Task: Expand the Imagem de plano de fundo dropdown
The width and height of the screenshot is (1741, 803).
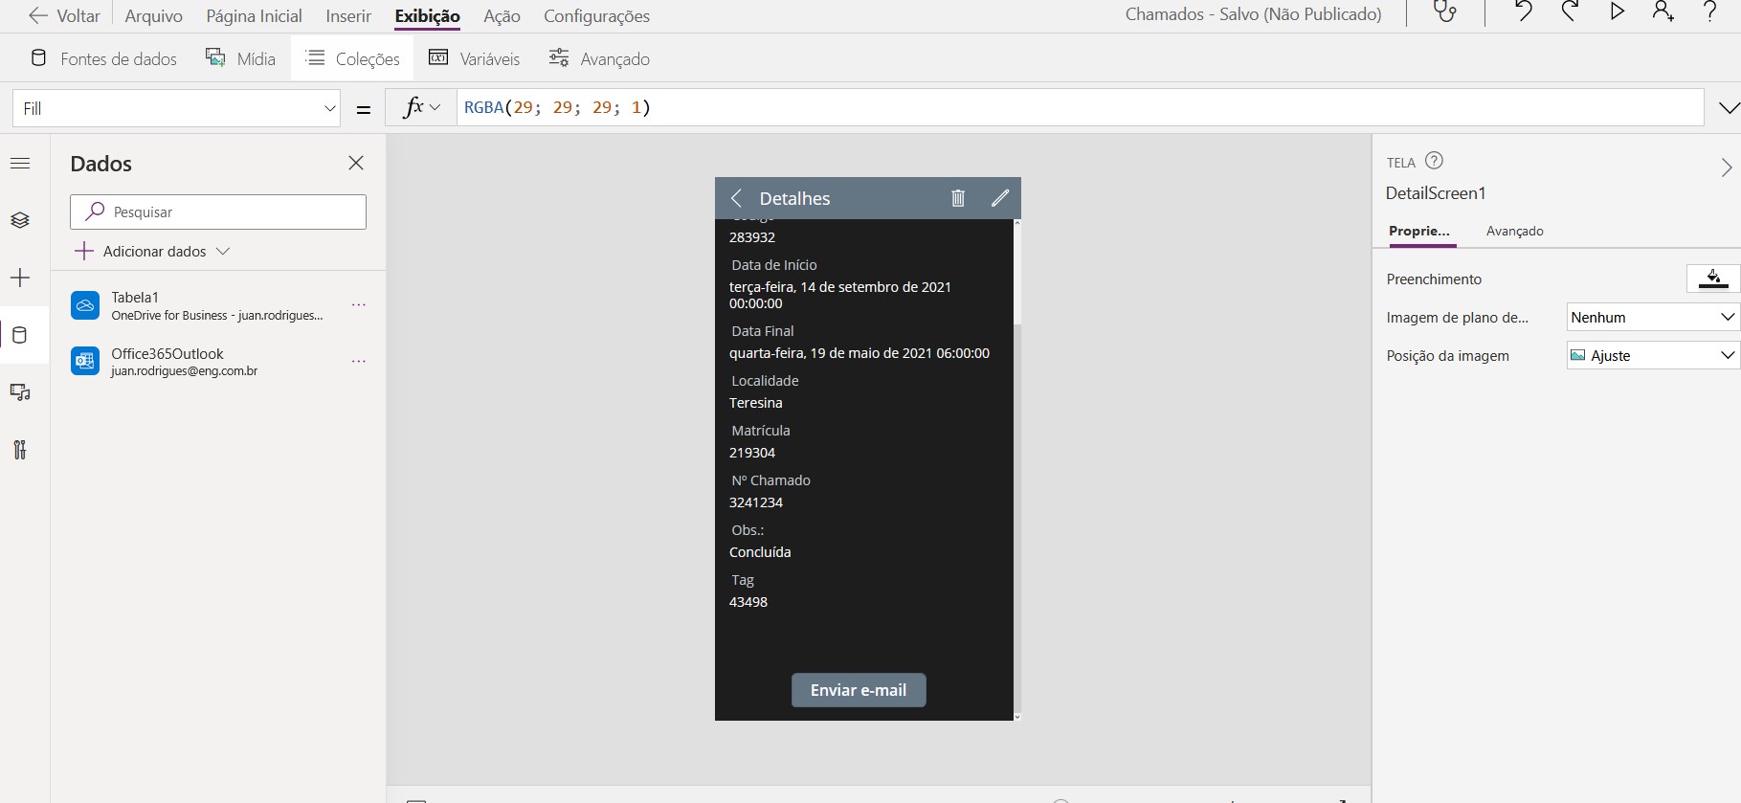Action: (1652, 317)
